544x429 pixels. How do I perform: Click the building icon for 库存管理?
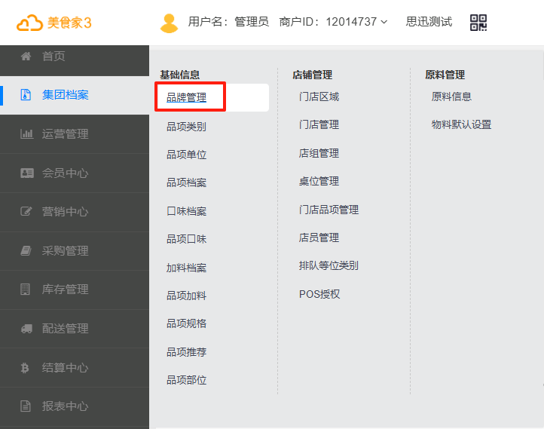[26, 290]
